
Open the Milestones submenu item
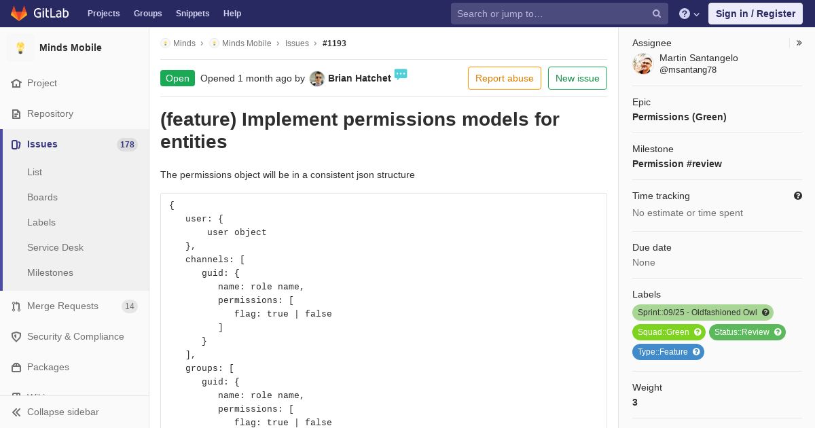click(50, 272)
